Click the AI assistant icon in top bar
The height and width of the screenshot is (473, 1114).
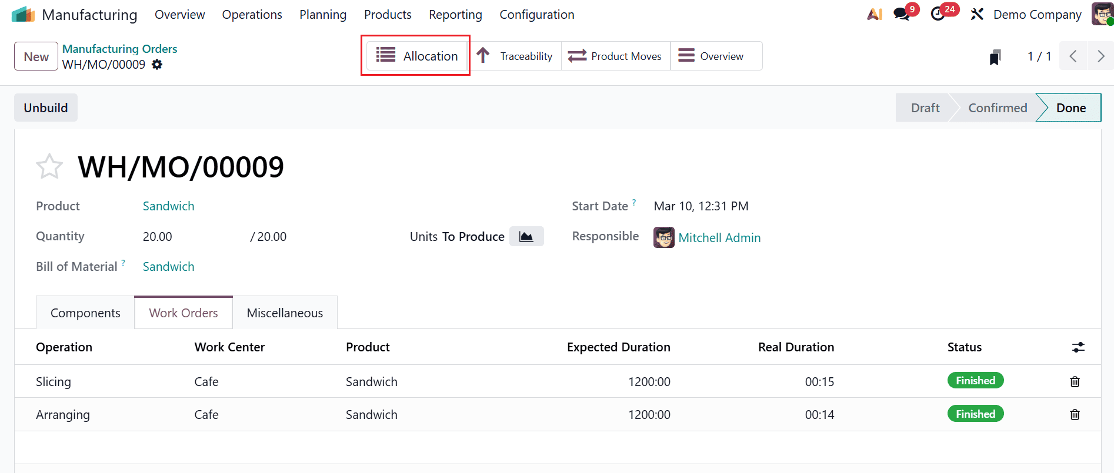pyautogui.click(x=875, y=14)
